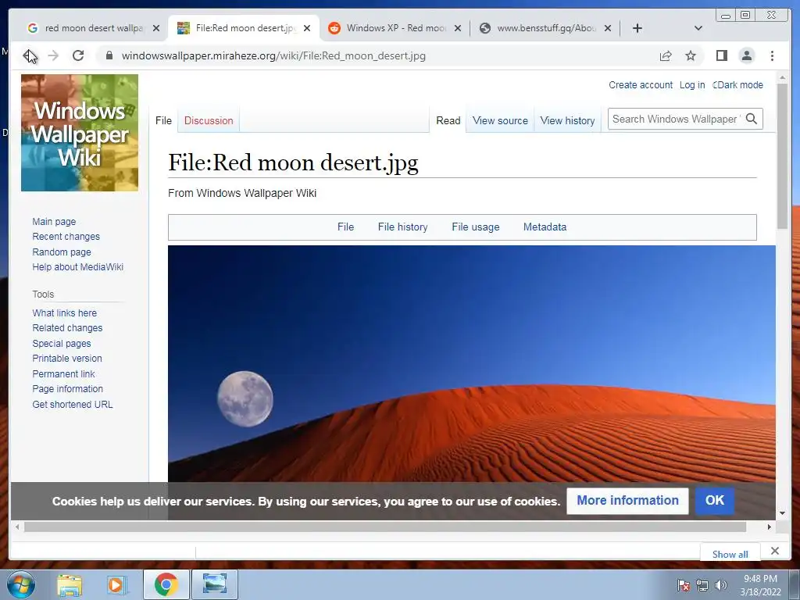This screenshot has width=800, height=600.
Task: Open Windows Media Player from taskbar
Action: [x=117, y=584]
